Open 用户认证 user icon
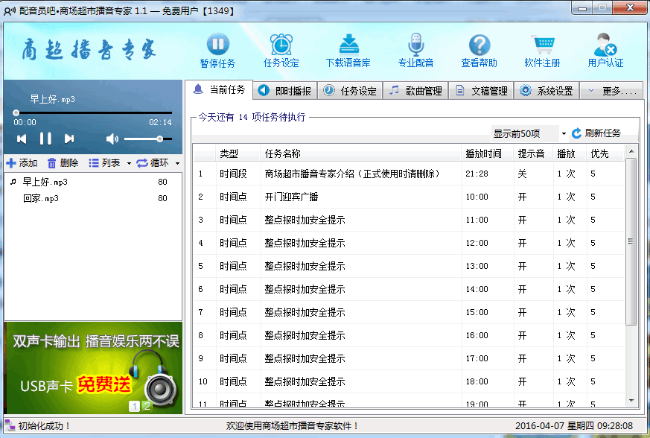 pos(605,45)
